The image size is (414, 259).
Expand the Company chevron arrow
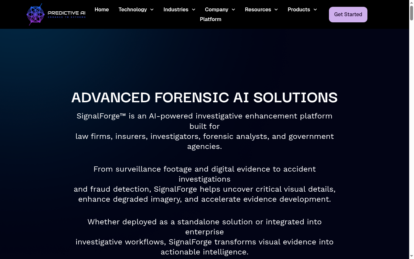234,10
